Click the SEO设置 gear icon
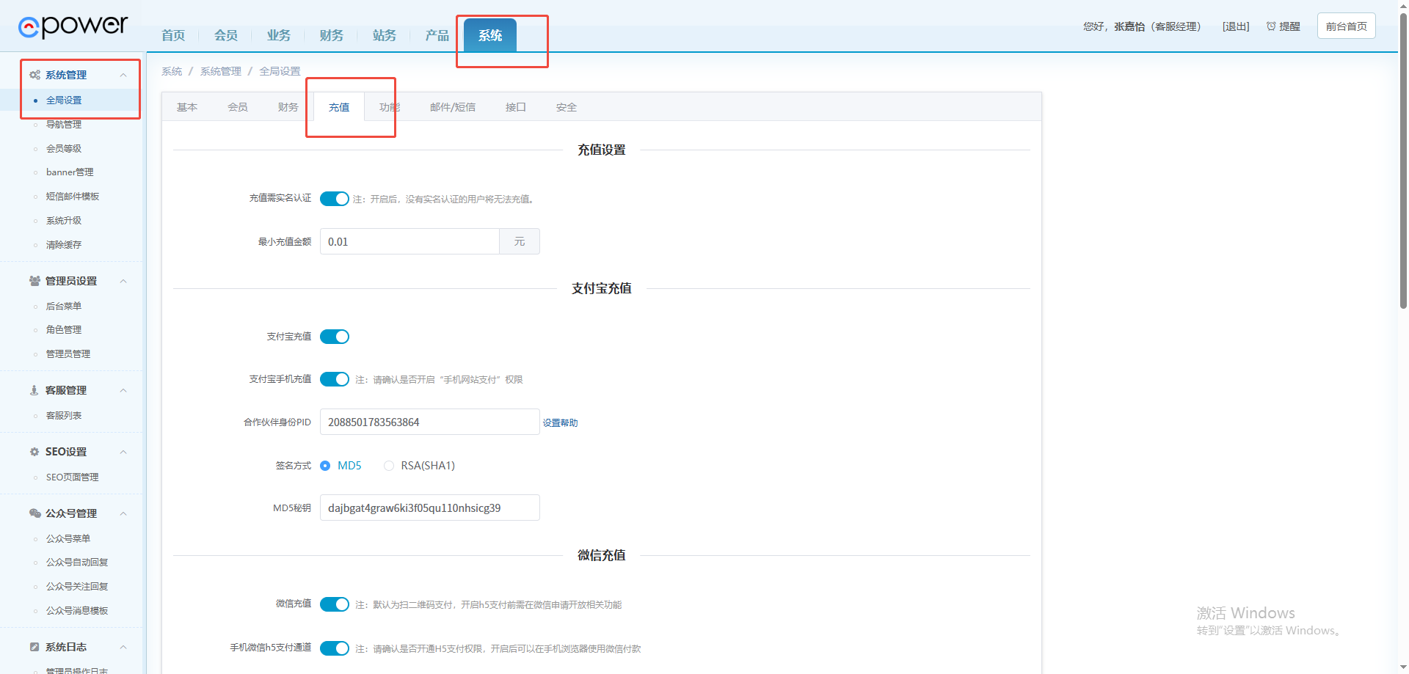This screenshot has width=1409, height=674. [x=34, y=452]
